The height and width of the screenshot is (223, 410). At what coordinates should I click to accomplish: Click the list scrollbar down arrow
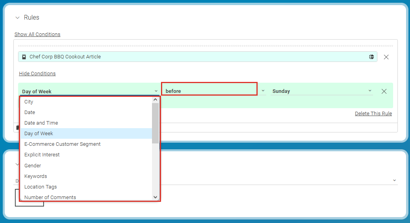pos(155,197)
